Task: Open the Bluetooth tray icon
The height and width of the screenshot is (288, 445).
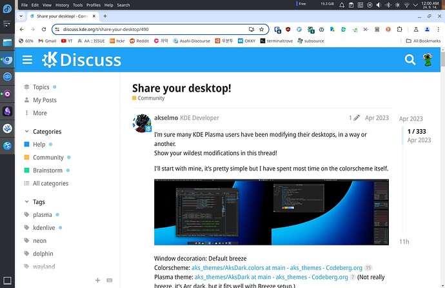Action: 388,5
